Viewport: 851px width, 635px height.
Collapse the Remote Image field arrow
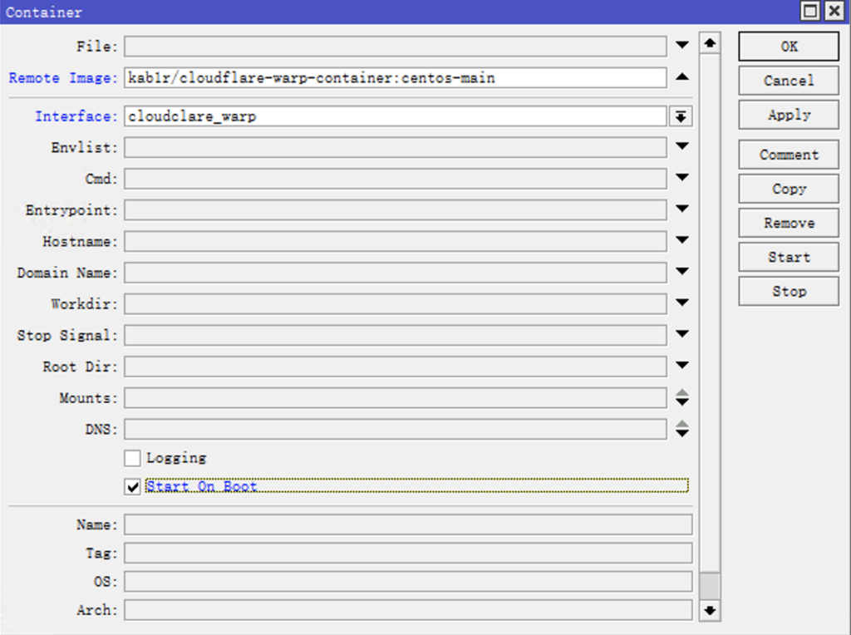[x=681, y=77]
